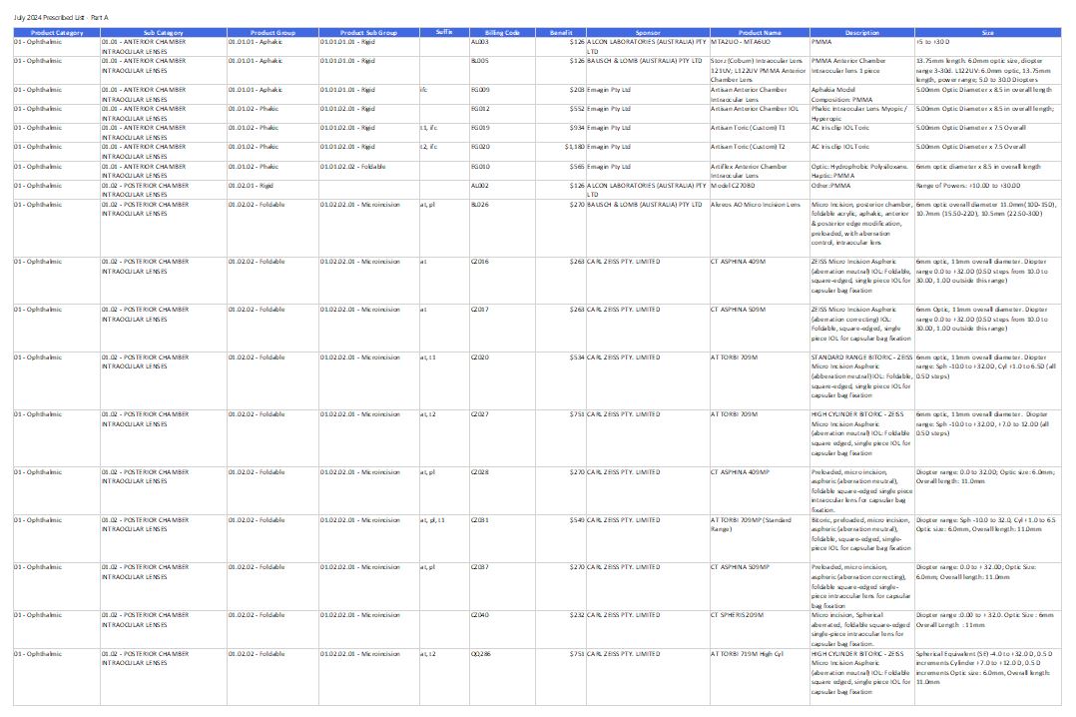Screen dimensions: 1076x717
Task: Click the Akreos AO Micro Incision Lens cell
Action: pos(760,228)
